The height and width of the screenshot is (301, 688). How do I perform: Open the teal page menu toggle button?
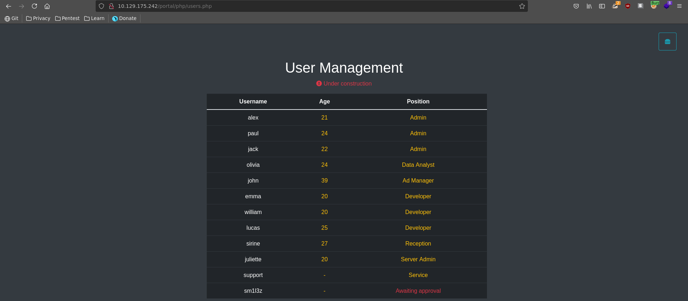667,42
